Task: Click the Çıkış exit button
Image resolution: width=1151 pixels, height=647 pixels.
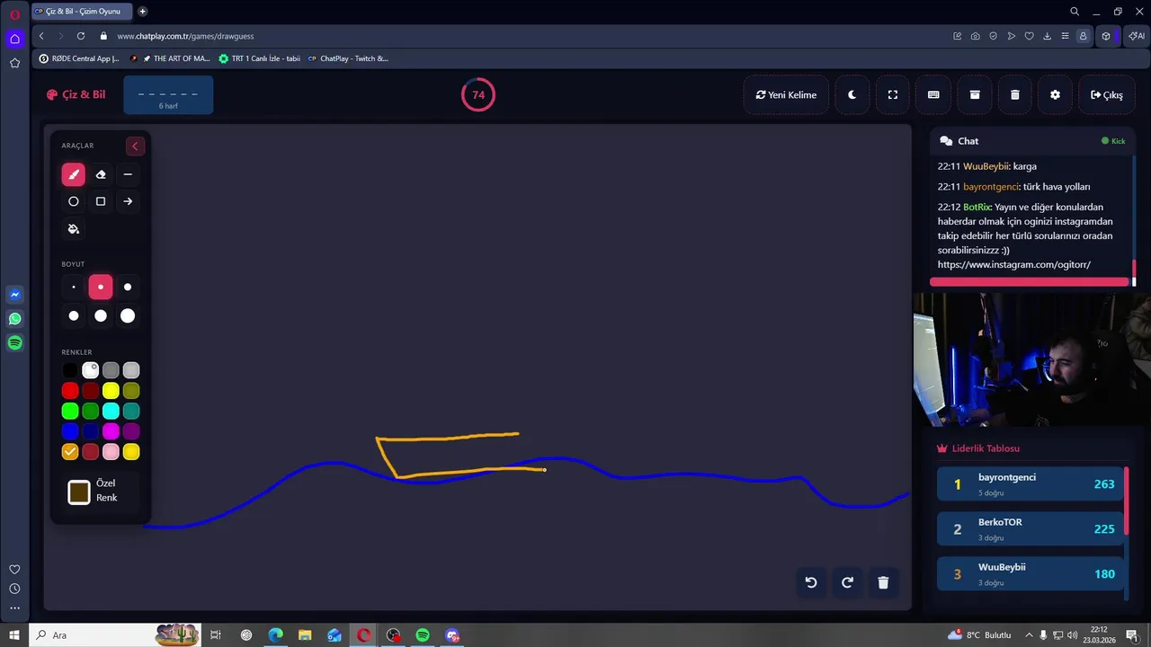Action: pos(1106,94)
